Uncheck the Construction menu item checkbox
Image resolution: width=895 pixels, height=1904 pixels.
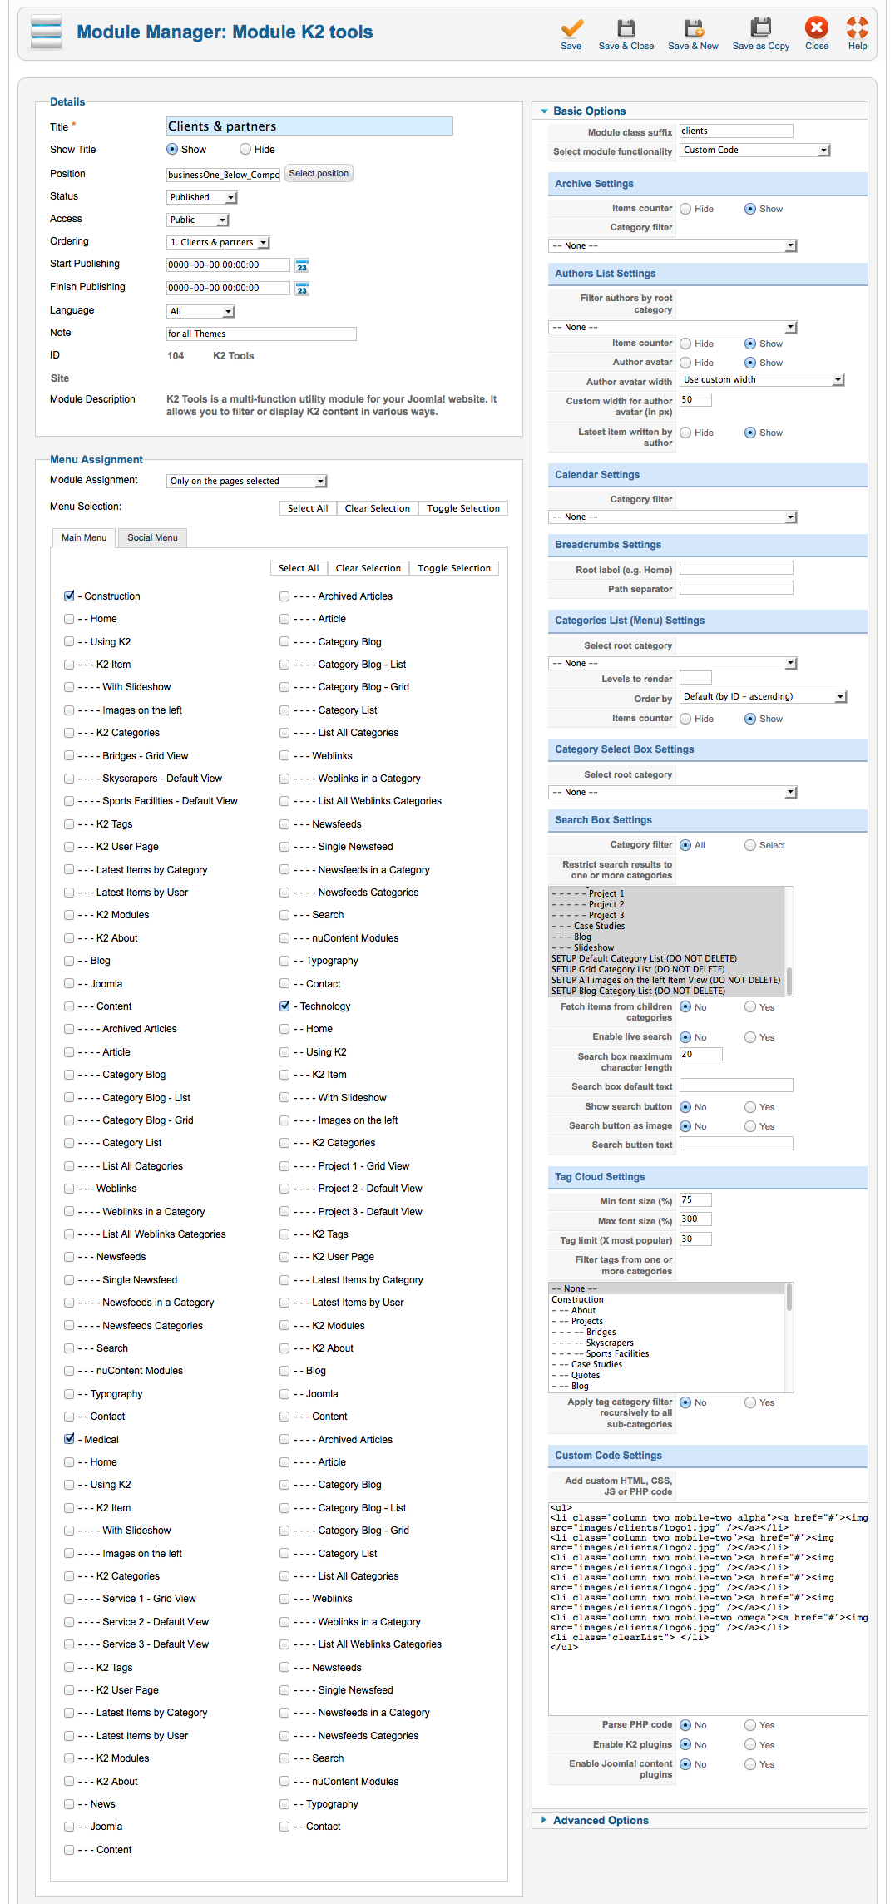[69, 596]
